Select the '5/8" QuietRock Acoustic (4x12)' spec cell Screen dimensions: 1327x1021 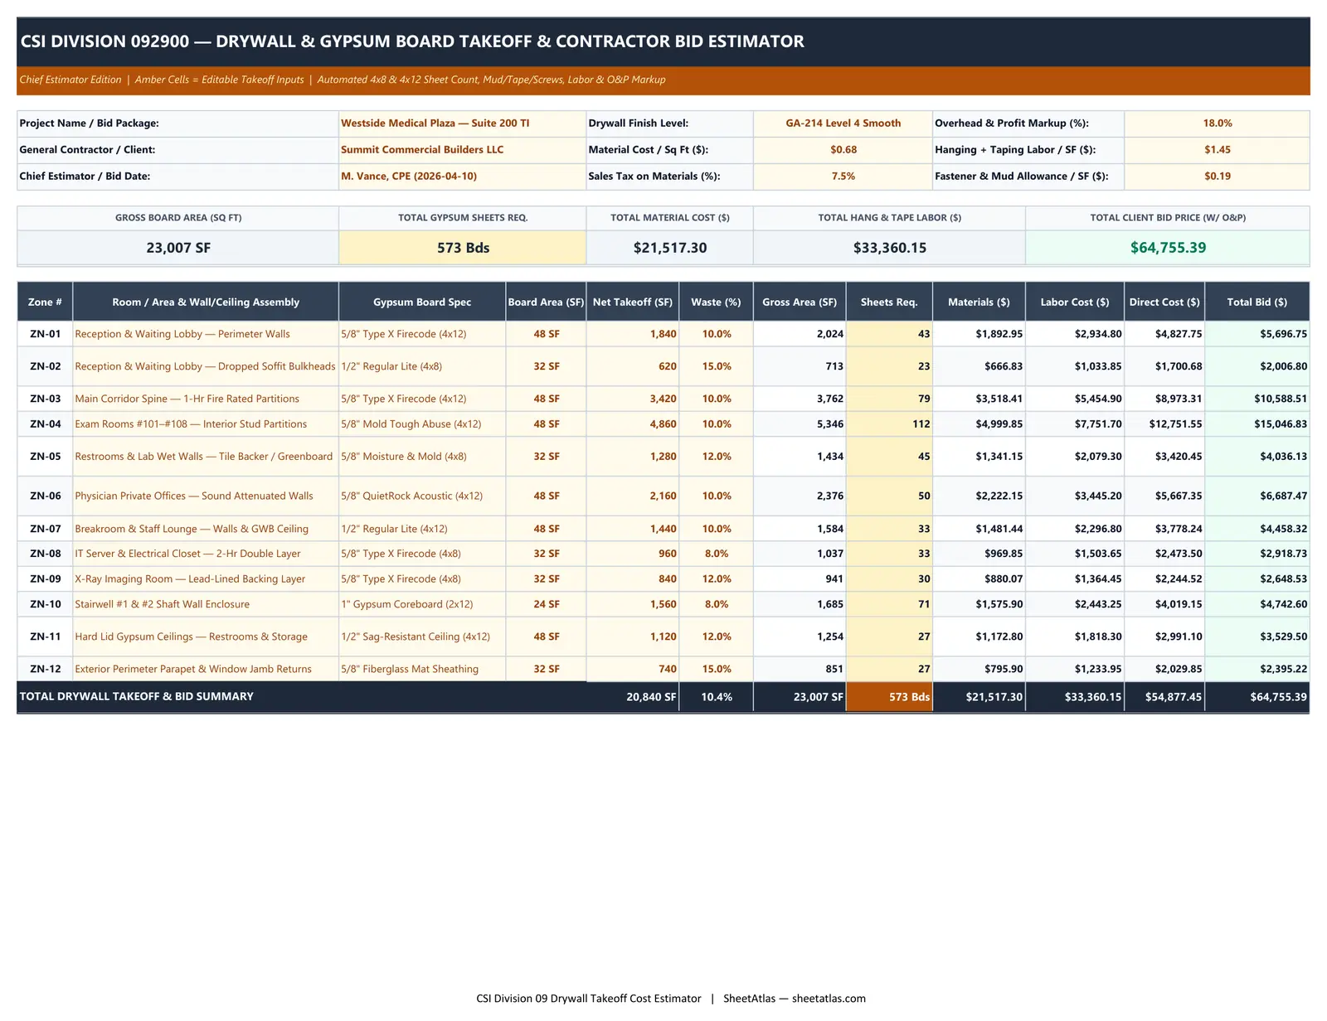point(422,496)
